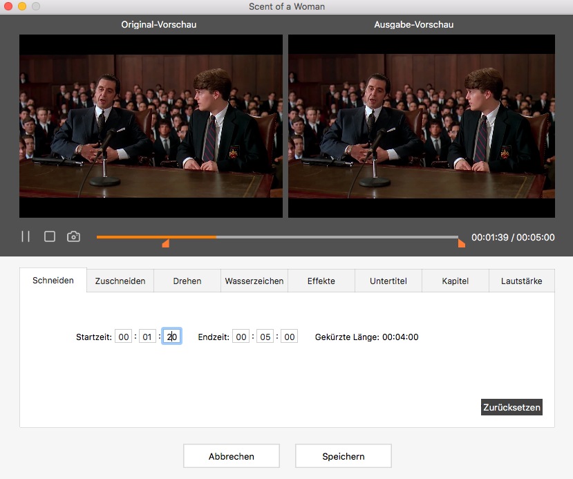This screenshot has width=573, height=479.
Task: Click the Original-Vorschau video preview
Action: coord(151,126)
